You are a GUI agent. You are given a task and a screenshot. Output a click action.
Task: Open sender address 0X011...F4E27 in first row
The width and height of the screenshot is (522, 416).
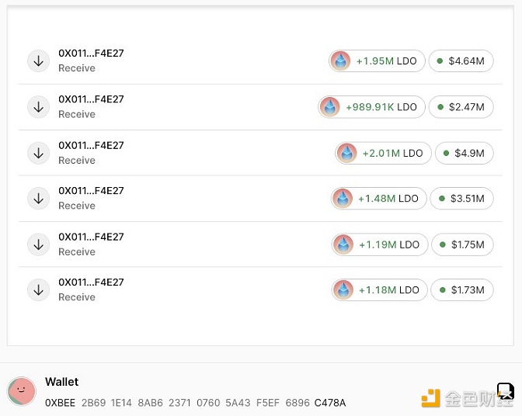(91, 54)
